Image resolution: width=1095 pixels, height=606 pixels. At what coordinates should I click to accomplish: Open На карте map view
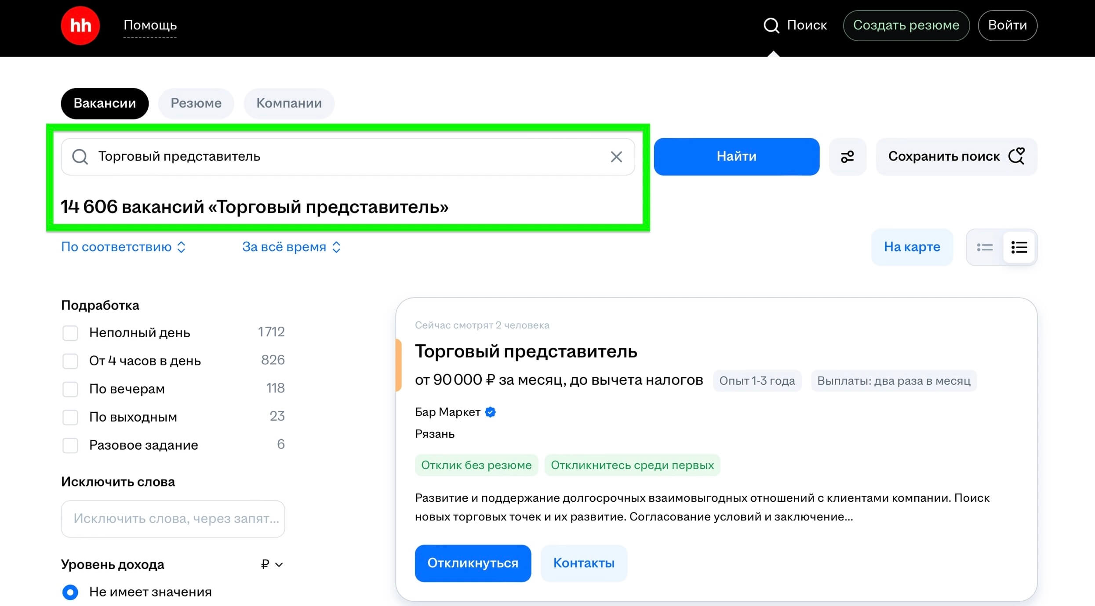point(912,247)
